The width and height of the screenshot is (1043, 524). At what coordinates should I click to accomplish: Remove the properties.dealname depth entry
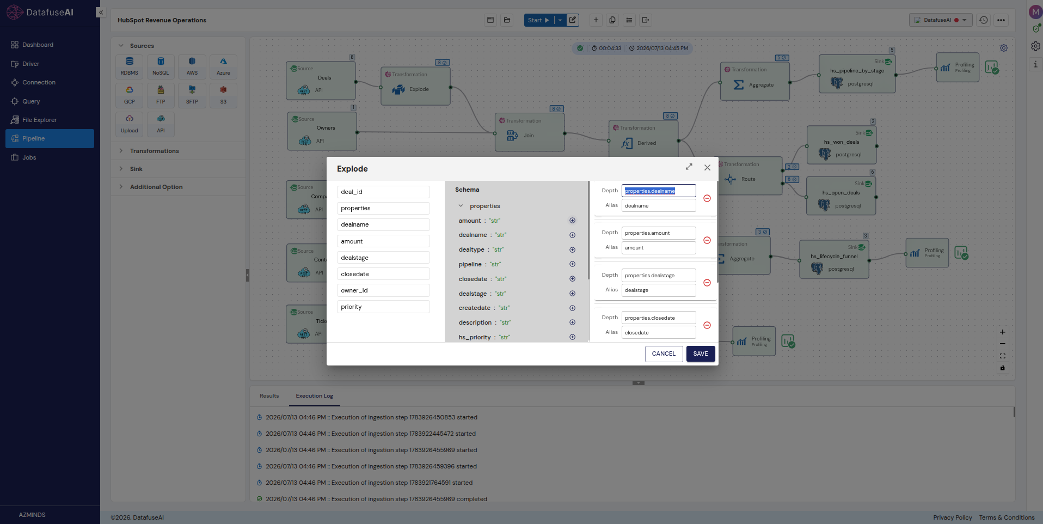coord(707,198)
